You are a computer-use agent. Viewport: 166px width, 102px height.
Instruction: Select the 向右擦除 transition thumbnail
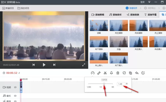pos(139,25)
